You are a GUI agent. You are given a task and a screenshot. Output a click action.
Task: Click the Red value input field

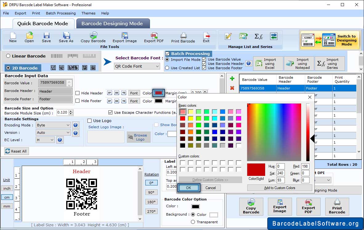tap(305, 166)
